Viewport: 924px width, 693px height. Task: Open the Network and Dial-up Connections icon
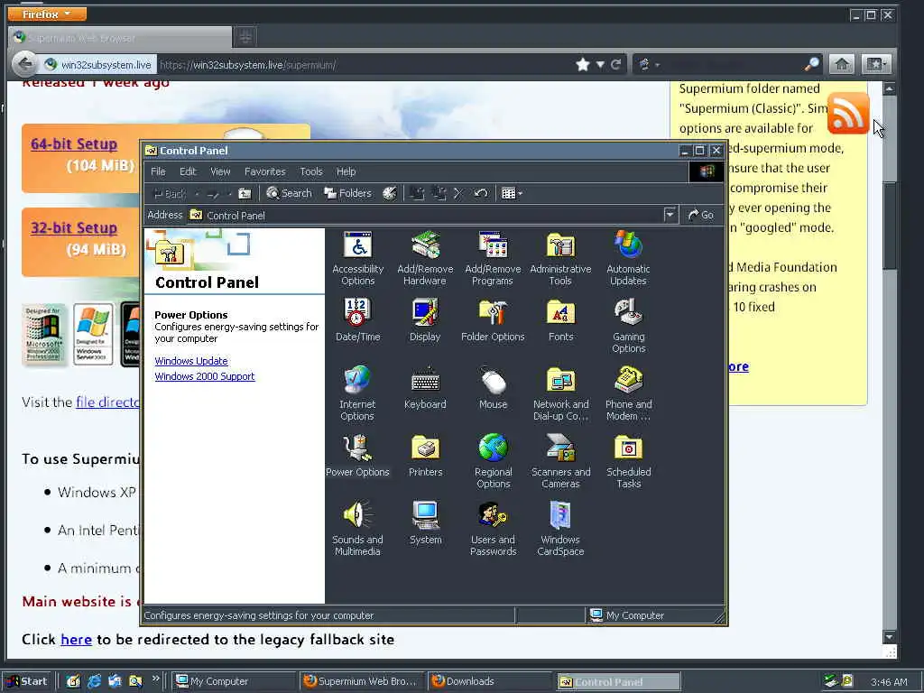click(560, 393)
